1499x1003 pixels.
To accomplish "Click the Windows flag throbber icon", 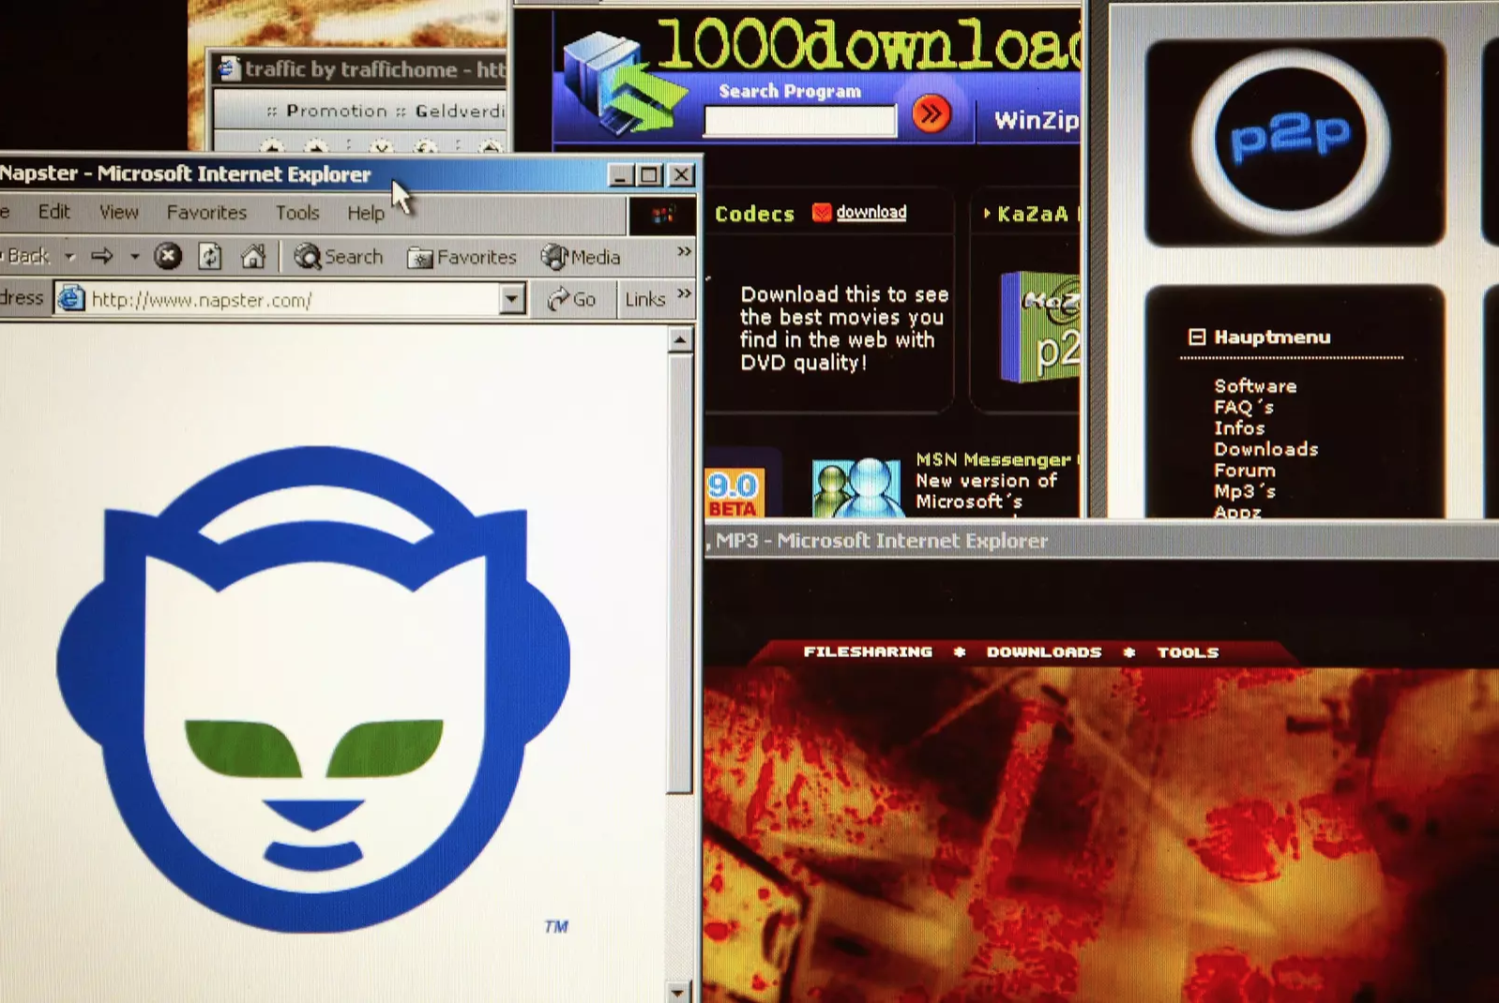I will pos(662,216).
